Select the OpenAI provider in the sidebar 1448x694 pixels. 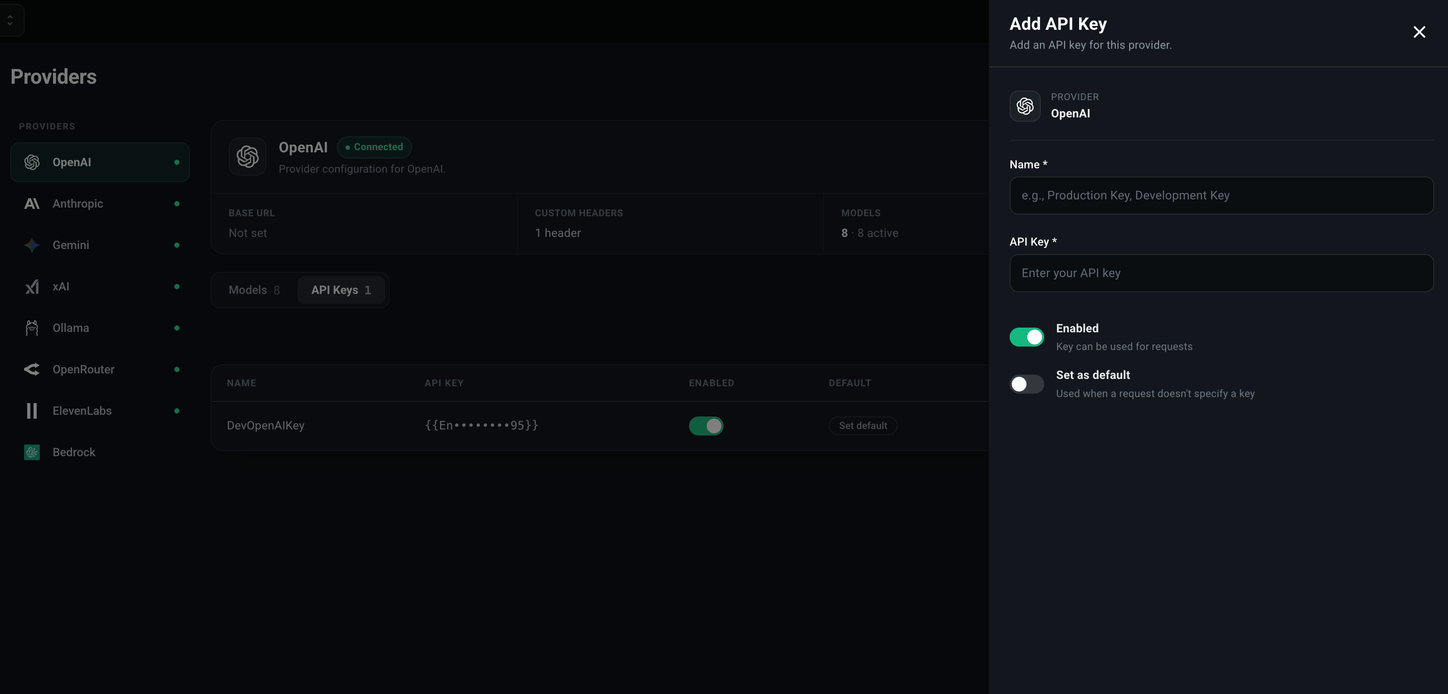pyautogui.click(x=100, y=162)
